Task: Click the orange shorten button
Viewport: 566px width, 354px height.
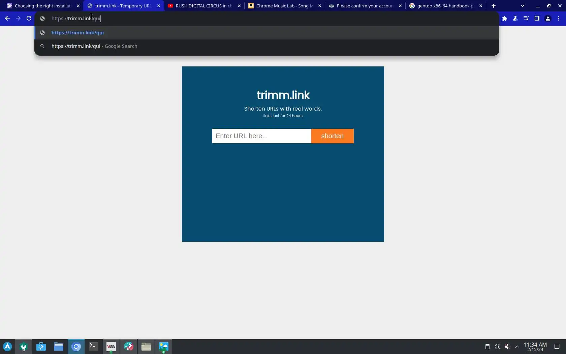Action: pos(333,136)
